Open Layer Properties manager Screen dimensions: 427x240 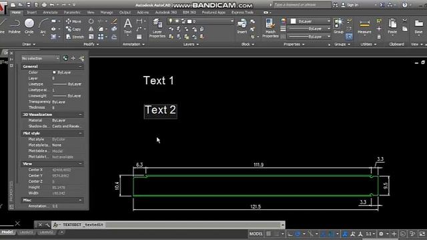point(157,28)
